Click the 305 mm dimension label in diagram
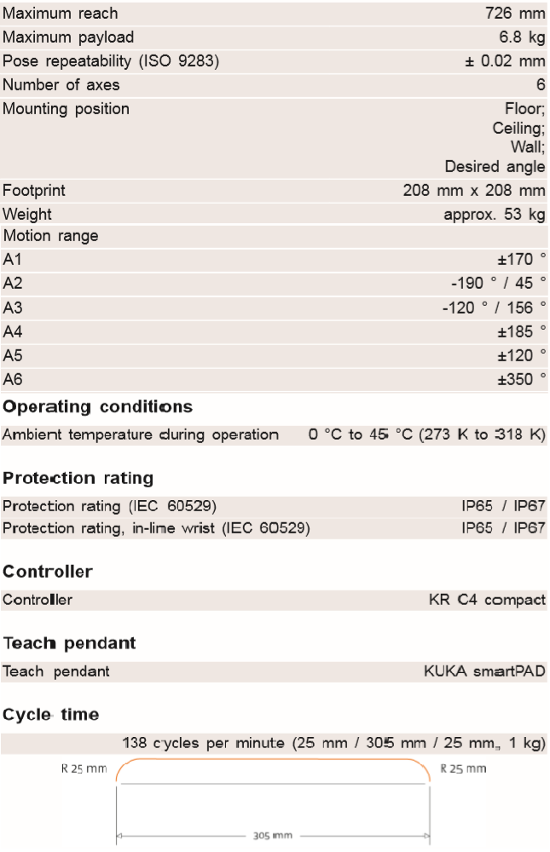This screenshot has width=550, height=852. [x=273, y=836]
